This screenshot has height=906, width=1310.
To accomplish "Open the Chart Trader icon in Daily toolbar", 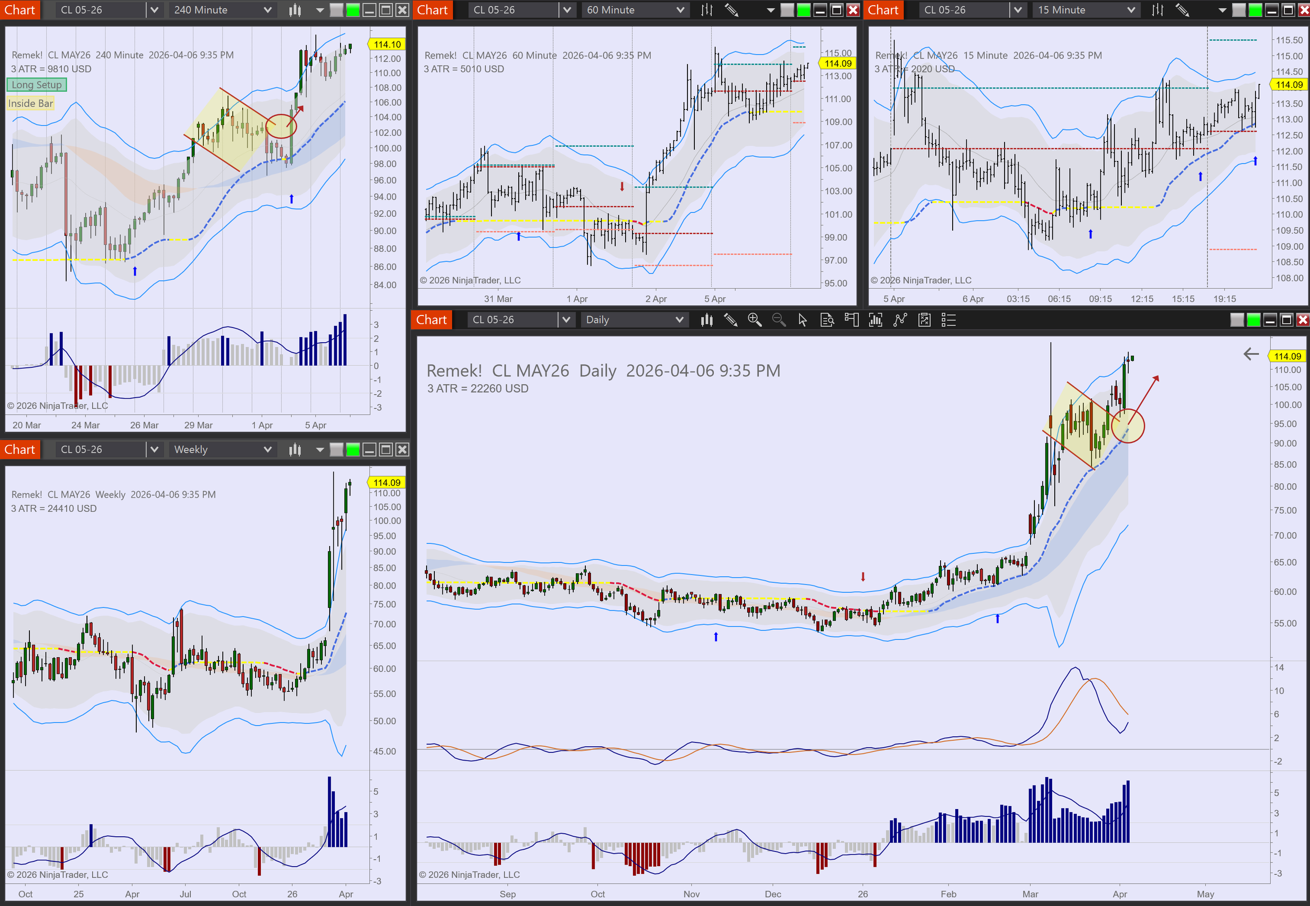I will [x=851, y=320].
